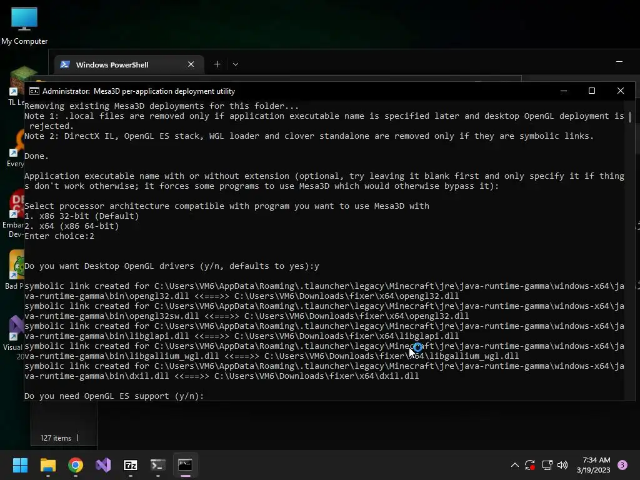Open Visual Studio from the taskbar
This screenshot has width=640, height=480.
pyautogui.click(x=103, y=465)
